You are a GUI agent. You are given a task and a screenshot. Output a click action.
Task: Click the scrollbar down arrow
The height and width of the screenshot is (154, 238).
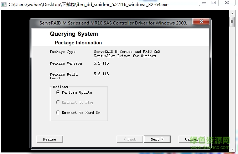pos(232,149)
